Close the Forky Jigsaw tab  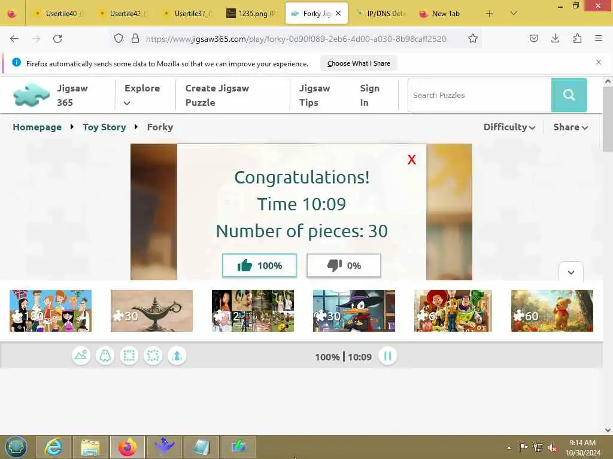338,13
